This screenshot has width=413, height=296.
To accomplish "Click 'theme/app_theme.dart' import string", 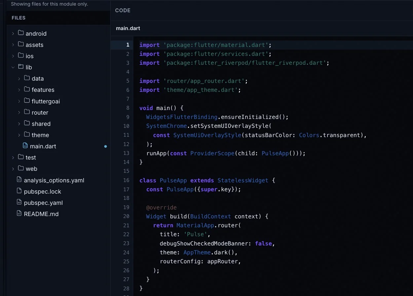I will [x=201, y=90].
